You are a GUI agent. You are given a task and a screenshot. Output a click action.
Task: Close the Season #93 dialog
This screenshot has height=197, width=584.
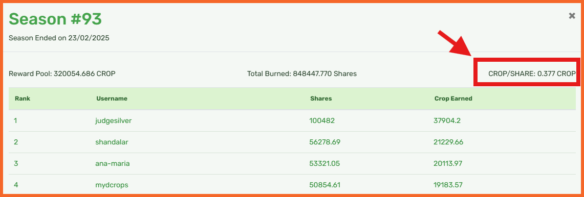coord(572,16)
